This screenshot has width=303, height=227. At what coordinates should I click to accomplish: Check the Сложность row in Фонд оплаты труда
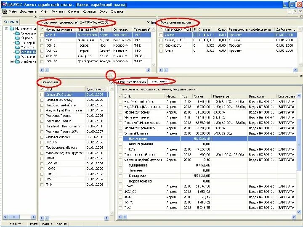point(161,45)
